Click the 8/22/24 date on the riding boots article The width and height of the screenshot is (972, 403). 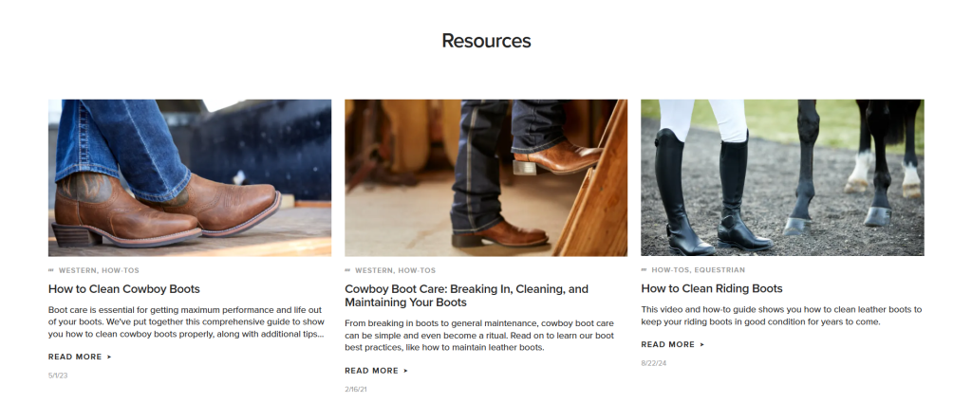tap(652, 362)
